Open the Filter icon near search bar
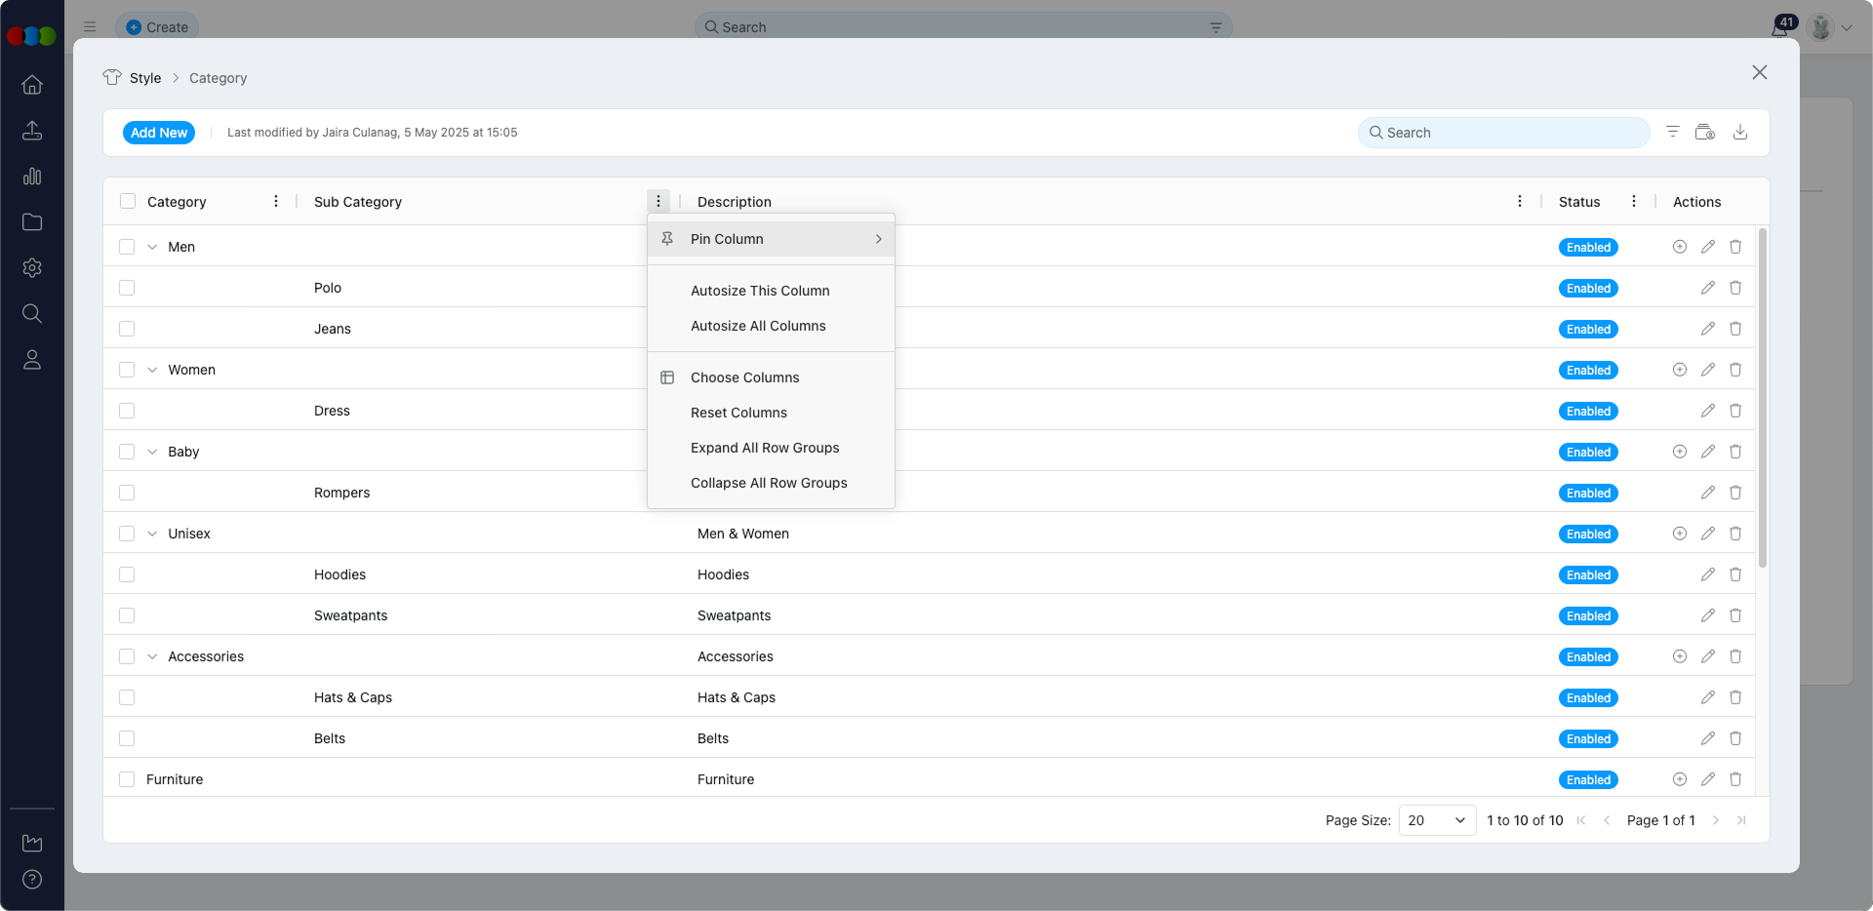The height and width of the screenshot is (911, 1873). pyautogui.click(x=1674, y=132)
